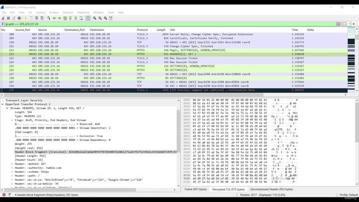Viewport: 359px width, 202px height.
Task: Select packet 212 Magic, SETTINGS row
Action: [174, 50]
